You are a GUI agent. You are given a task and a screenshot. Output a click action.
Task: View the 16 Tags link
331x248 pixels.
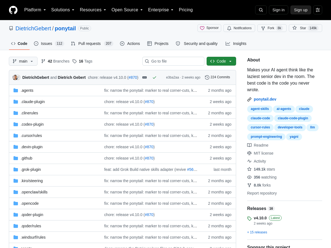click(82, 61)
